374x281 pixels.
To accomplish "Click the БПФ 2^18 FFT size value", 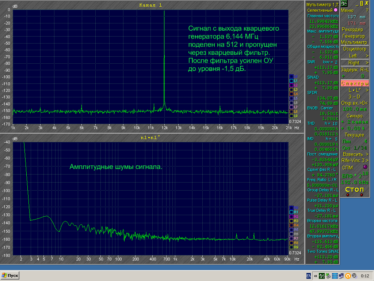I will tap(355, 175).
